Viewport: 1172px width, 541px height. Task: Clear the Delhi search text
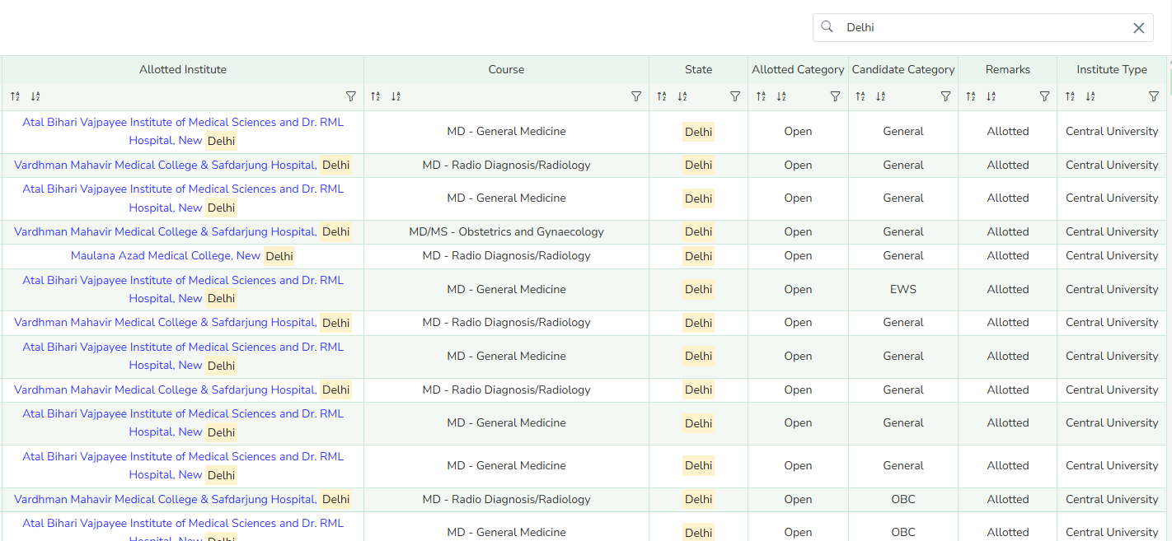(1138, 28)
